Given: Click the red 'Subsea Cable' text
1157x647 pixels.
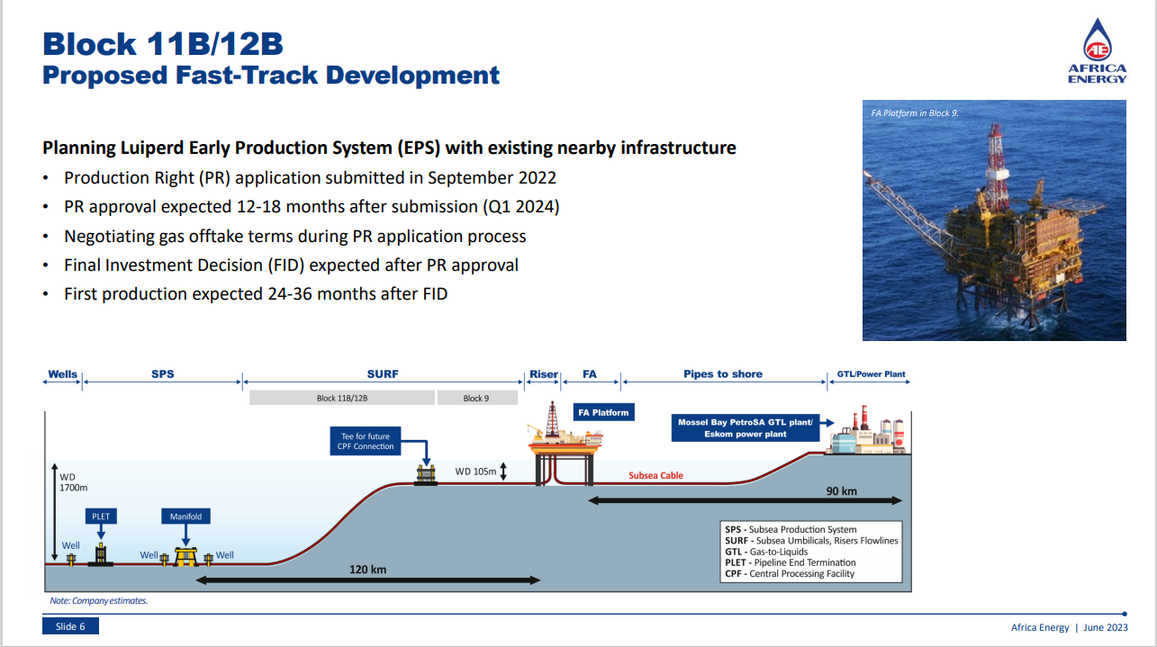Looking at the screenshot, I should point(655,475).
